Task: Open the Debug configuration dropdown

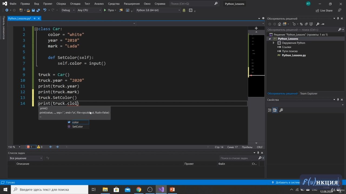Action: (68, 10)
